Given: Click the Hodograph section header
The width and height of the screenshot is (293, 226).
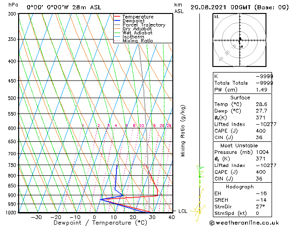Looking at the screenshot, I should (240, 186).
